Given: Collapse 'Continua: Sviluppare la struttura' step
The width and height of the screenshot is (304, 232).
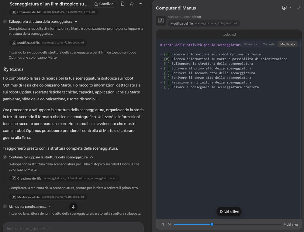Looking at the screenshot, I should coord(92,157).
